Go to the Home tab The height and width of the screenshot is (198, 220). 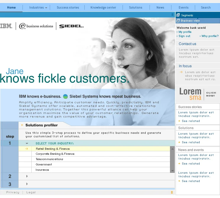11,8
